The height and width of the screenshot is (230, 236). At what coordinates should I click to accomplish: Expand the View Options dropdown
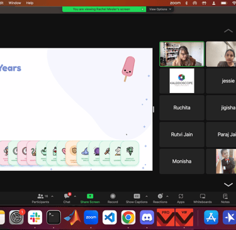(160, 9)
